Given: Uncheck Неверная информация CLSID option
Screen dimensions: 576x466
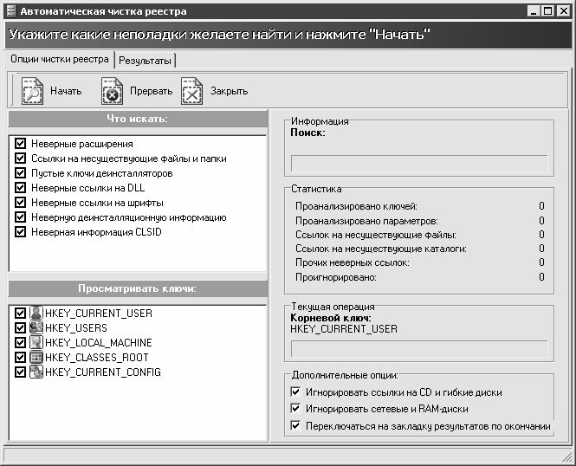Looking at the screenshot, I should 20,232.
